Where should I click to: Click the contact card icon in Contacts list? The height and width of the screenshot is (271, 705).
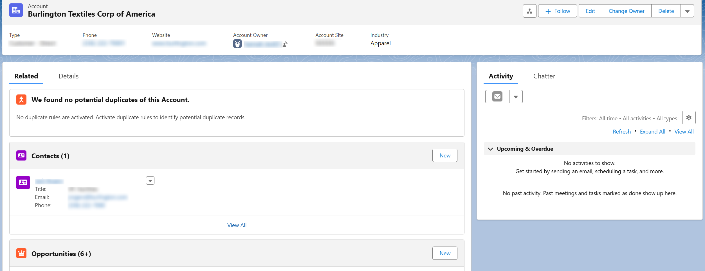pyautogui.click(x=23, y=182)
